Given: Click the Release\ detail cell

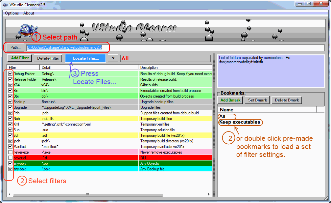Looking at the screenshot, I should click(x=49, y=79).
